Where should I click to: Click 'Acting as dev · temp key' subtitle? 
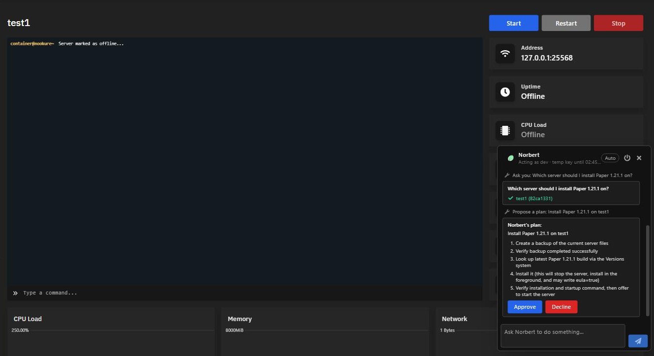(x=560, y=162)
